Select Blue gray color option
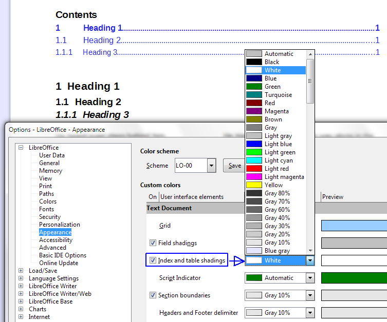 tap(277, 251)
